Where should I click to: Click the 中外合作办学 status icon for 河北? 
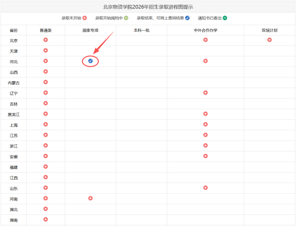pyautogui.click(x=205, y=61)
